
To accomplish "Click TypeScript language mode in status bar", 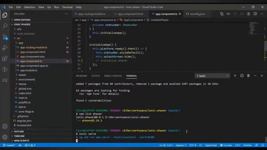I will point(211,145).
